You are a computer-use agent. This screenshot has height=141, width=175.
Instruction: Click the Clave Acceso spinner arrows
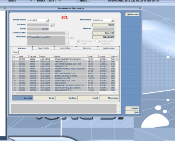pyautogui.click(x=67, y=33)
